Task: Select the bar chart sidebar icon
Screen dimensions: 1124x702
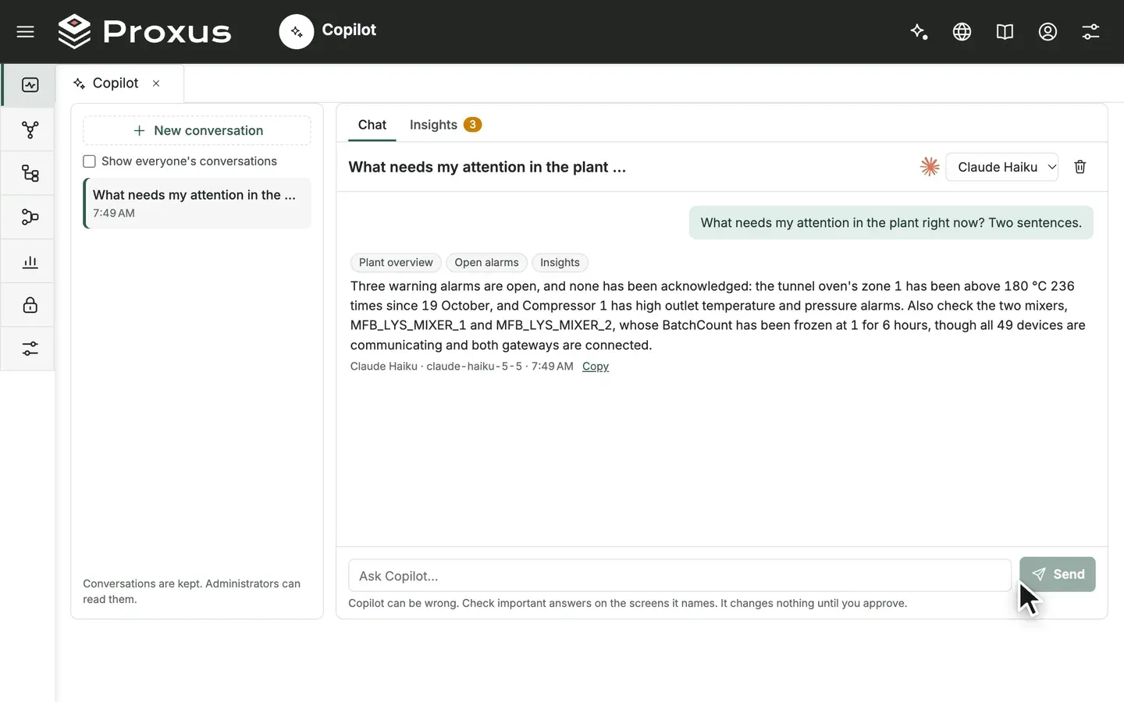Action: [x=30, y=261]
